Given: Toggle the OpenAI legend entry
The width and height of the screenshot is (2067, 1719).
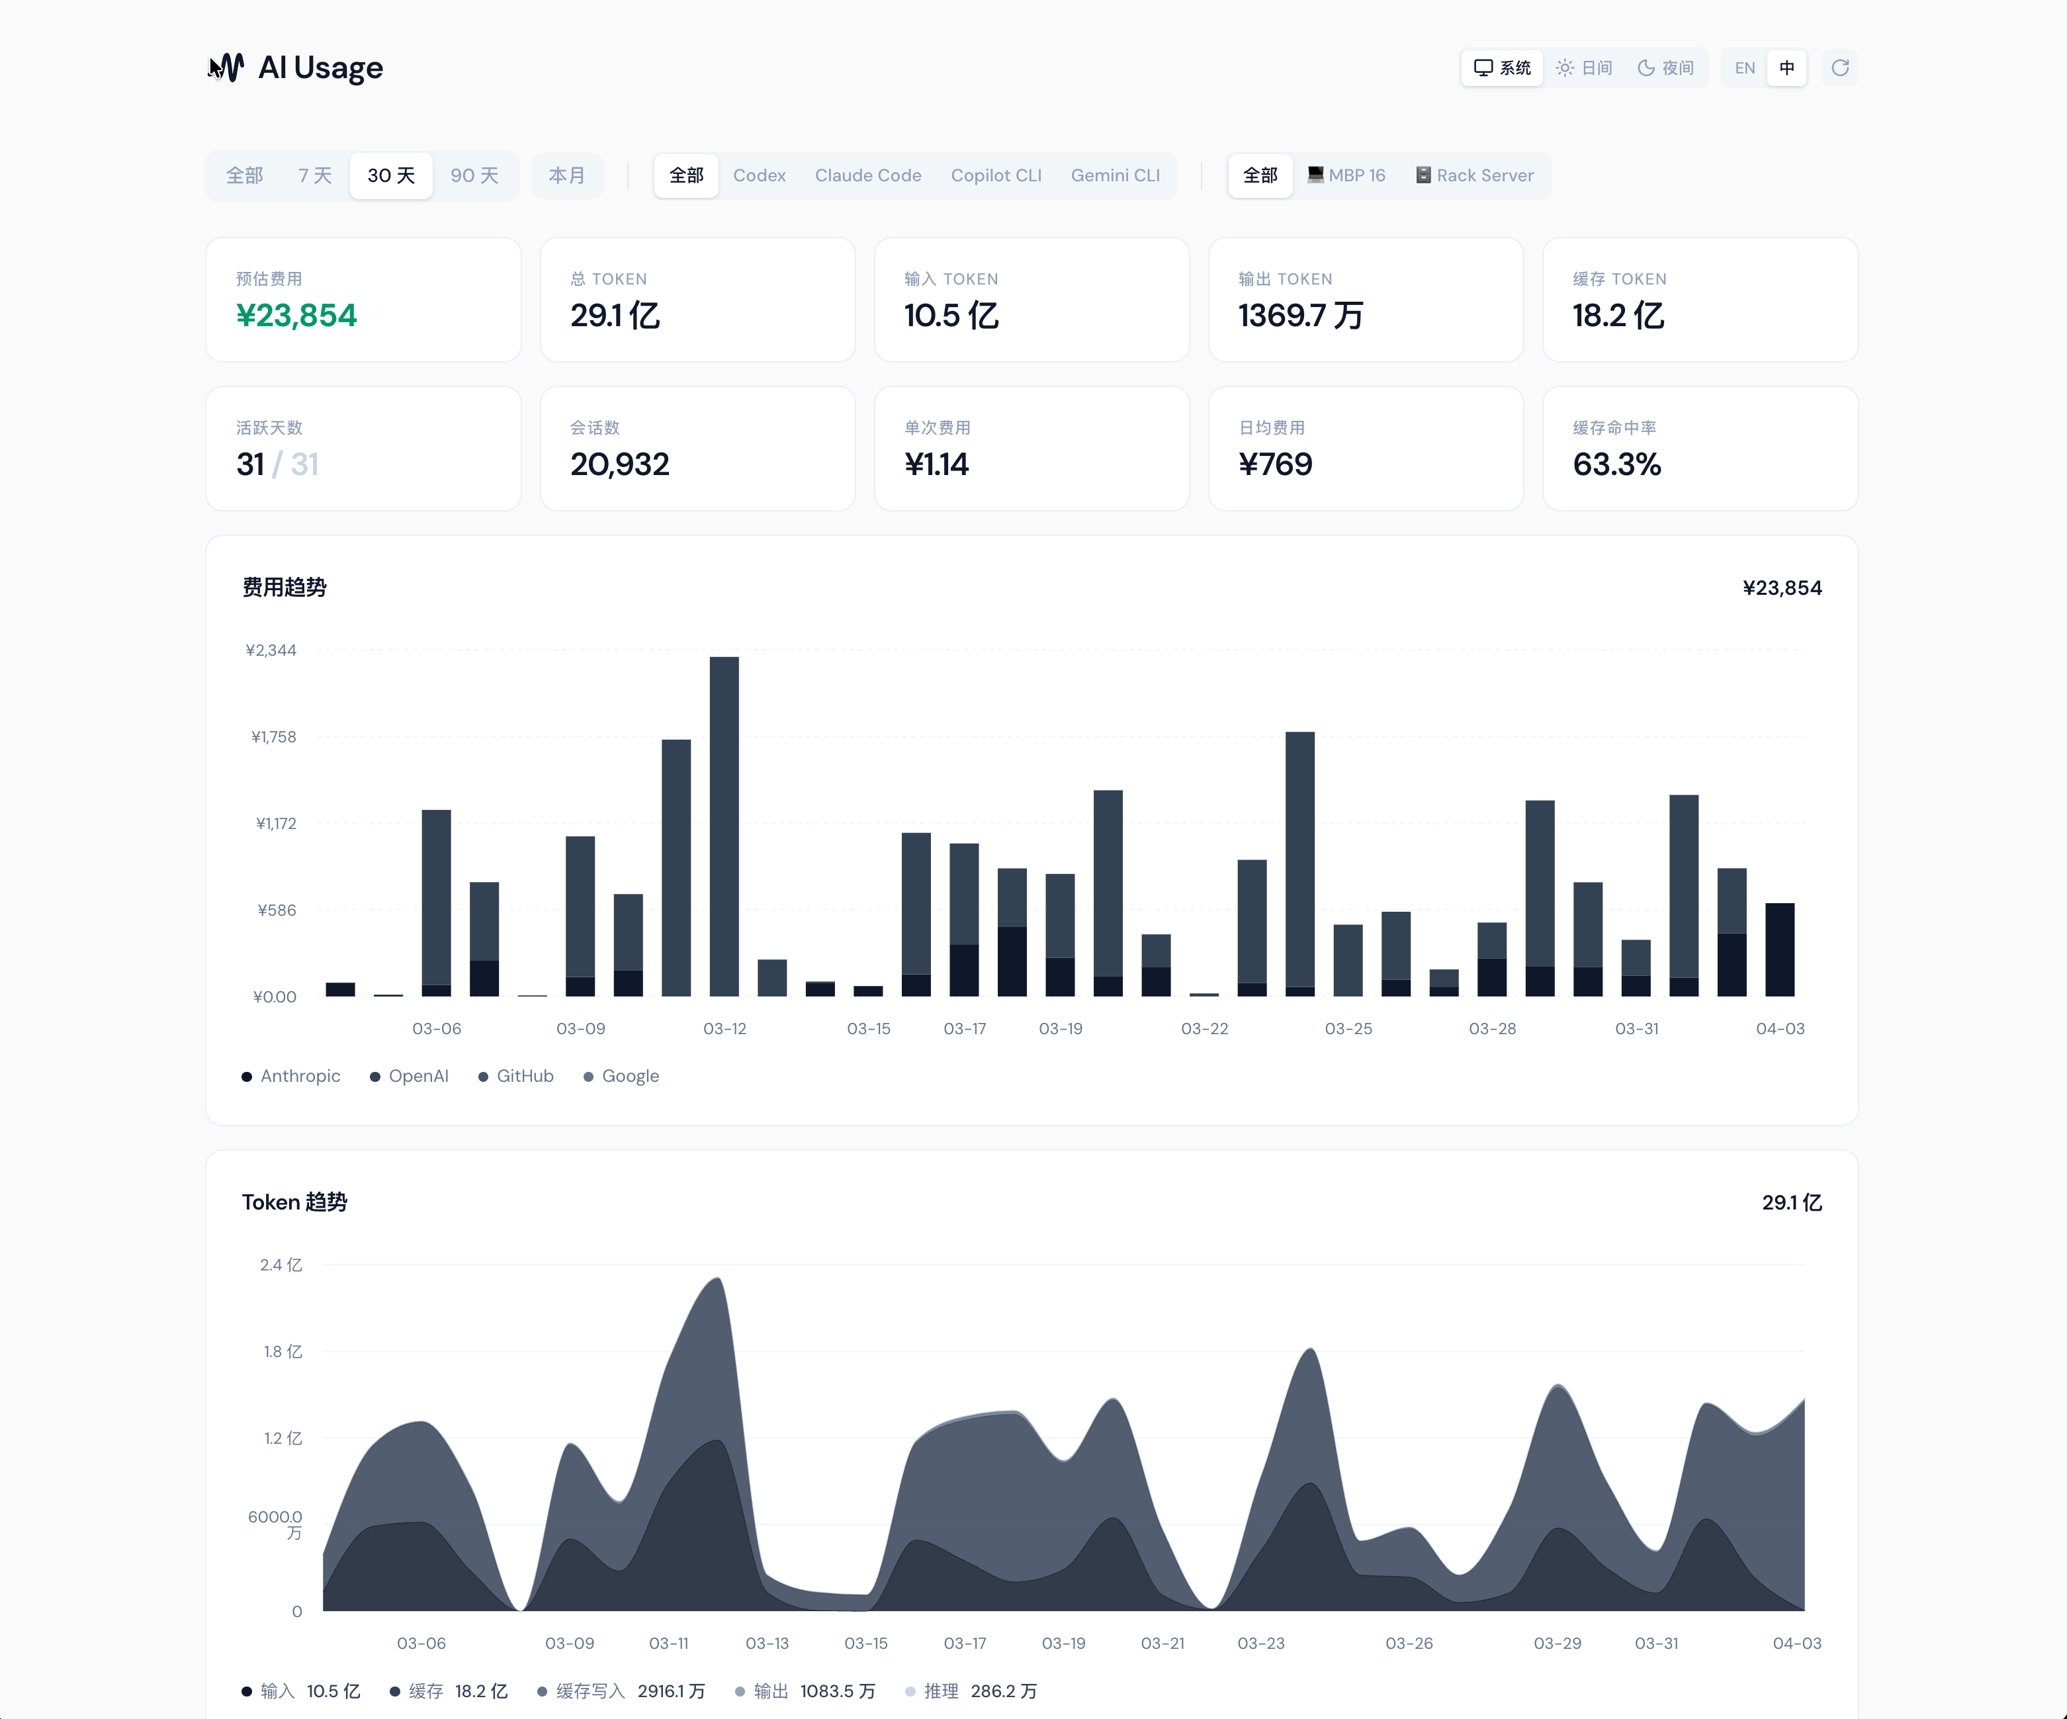Looking at the screenshot, I should (x=410, y=1076).
